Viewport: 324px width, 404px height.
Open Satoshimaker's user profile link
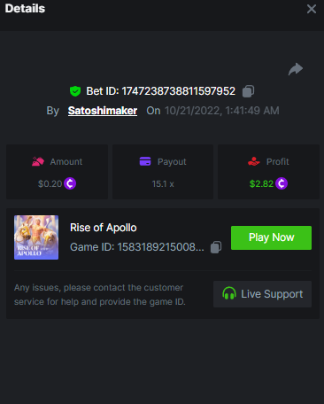103,111
